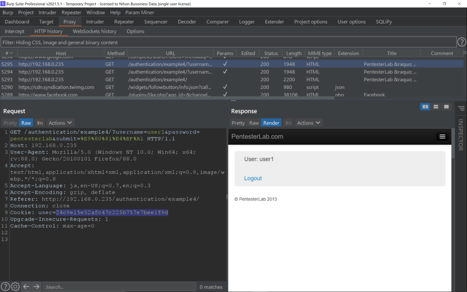
Task: Select the HTTP history sub-tab
Action: click(x=48, y=31)
